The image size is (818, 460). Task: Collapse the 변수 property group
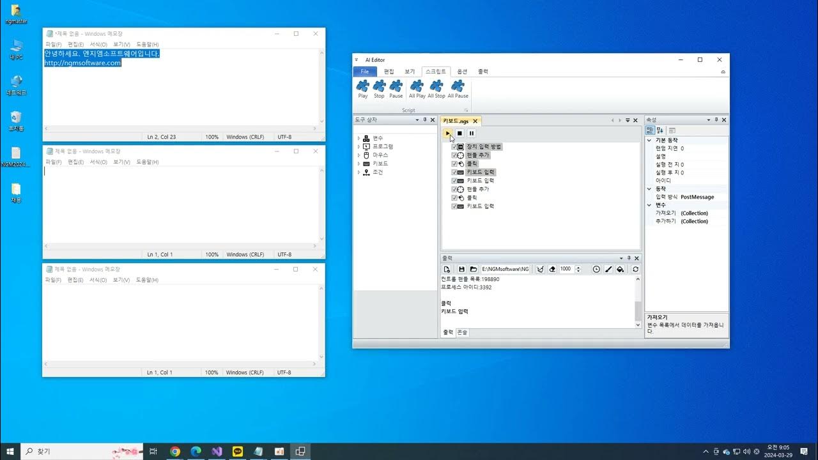click(649, 205)
